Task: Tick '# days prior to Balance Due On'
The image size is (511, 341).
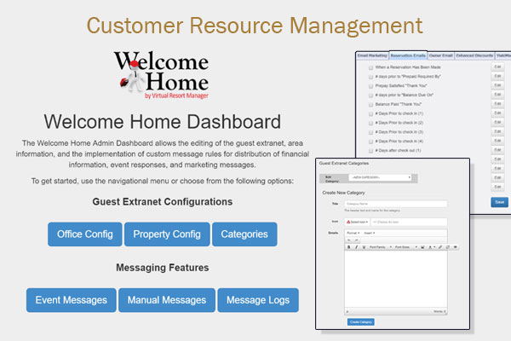Action: [370, 95]
